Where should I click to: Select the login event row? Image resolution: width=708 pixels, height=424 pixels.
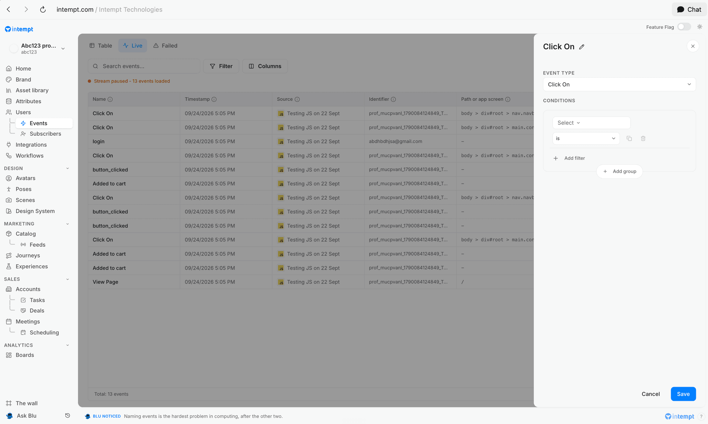[311, 142]
